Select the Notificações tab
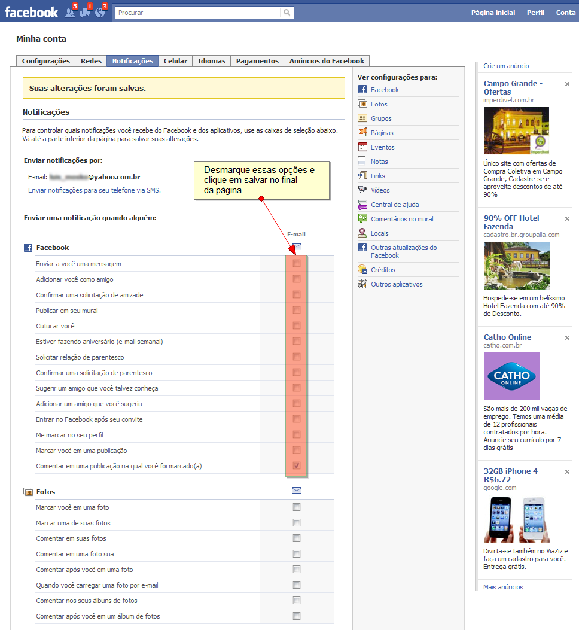This screenshot has width=579, height=630. (x=133, y=61)
